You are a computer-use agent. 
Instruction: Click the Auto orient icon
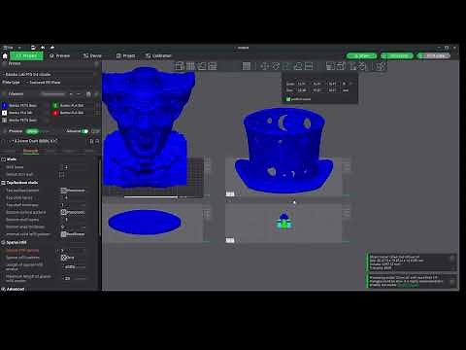pos(202,66)
